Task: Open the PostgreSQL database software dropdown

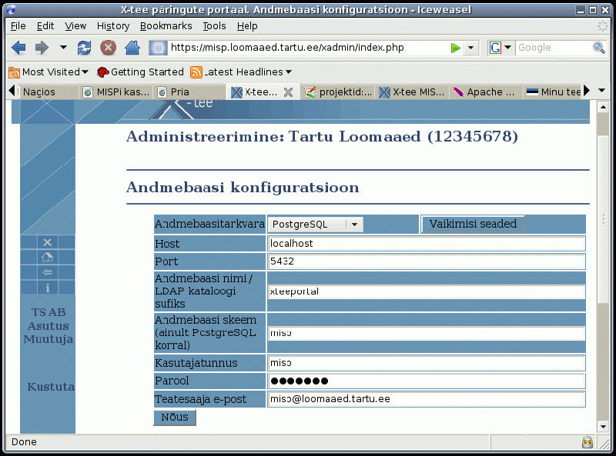Action: pyautogui.click(x=316, y=224)
